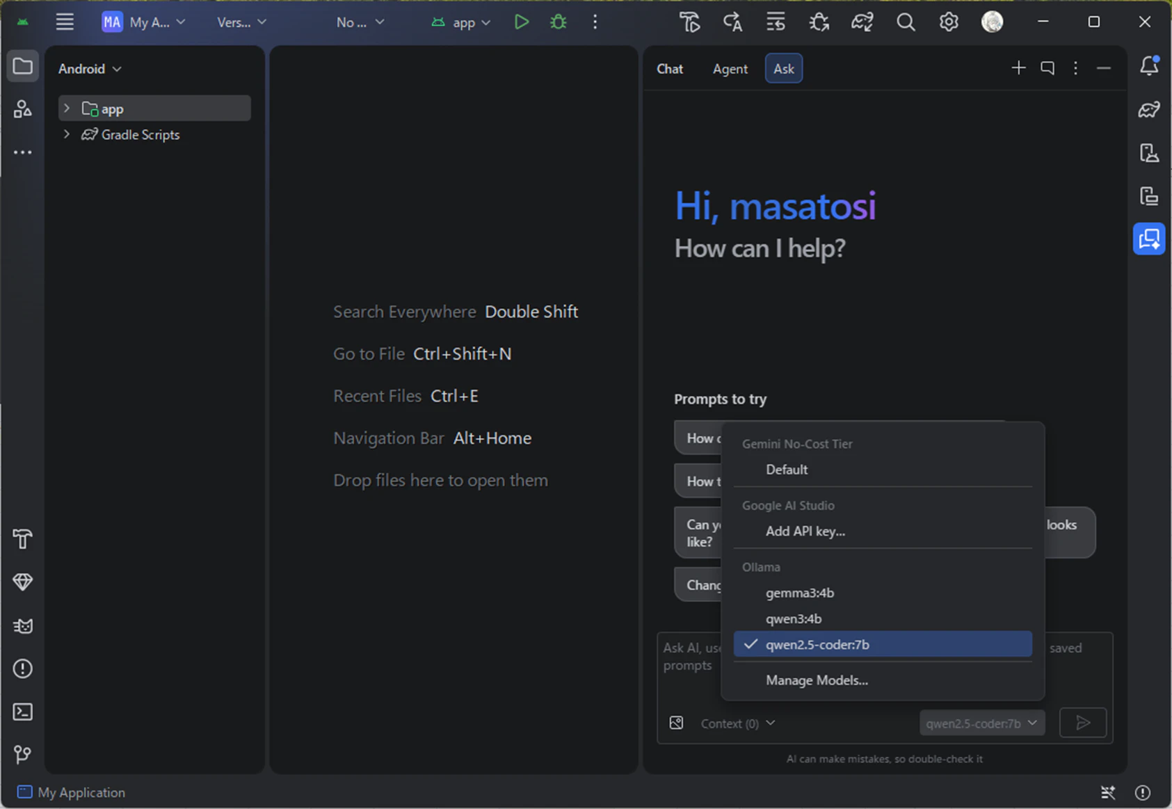Open IDE settings gear icon

(x=949, y=22)
